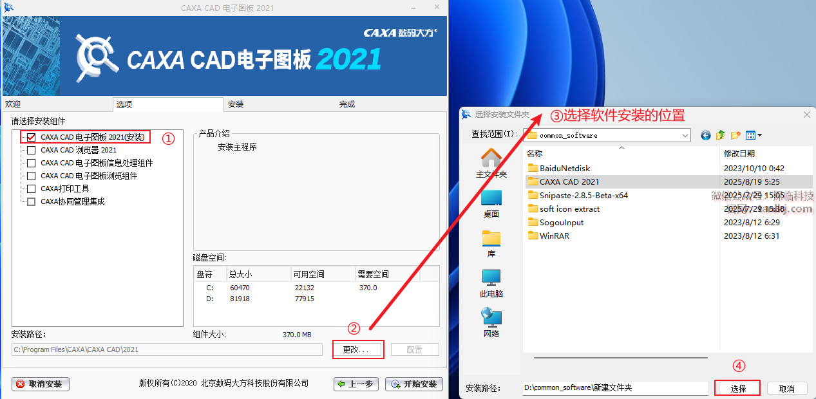Open the view menu dropdown arrow
Screen dimensions: 816x399
tap(759, 135)
